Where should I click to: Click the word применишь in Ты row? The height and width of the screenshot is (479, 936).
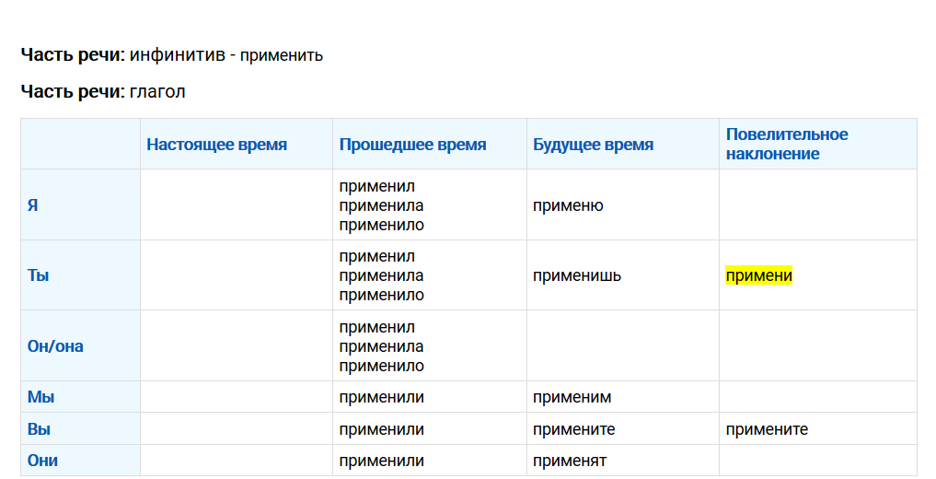click(577, 275)
